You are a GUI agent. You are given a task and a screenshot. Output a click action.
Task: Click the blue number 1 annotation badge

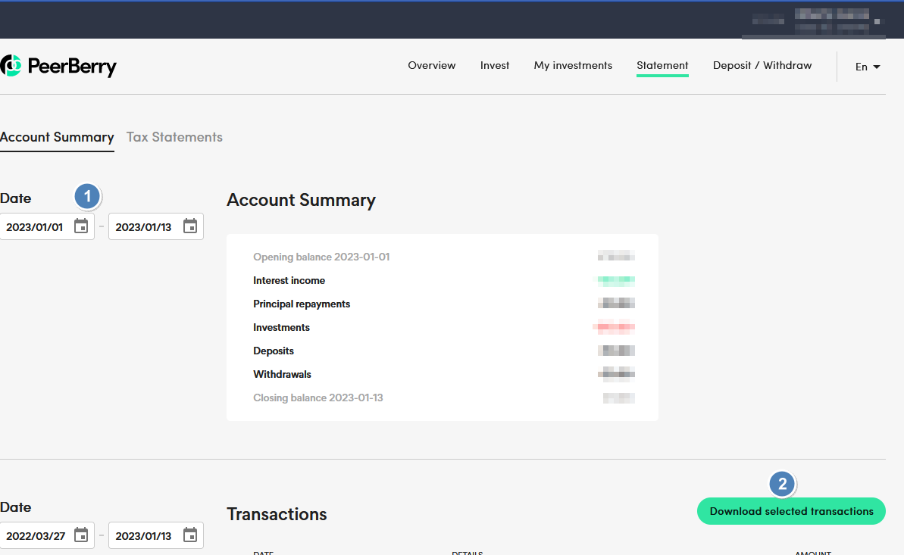(87, 196)
